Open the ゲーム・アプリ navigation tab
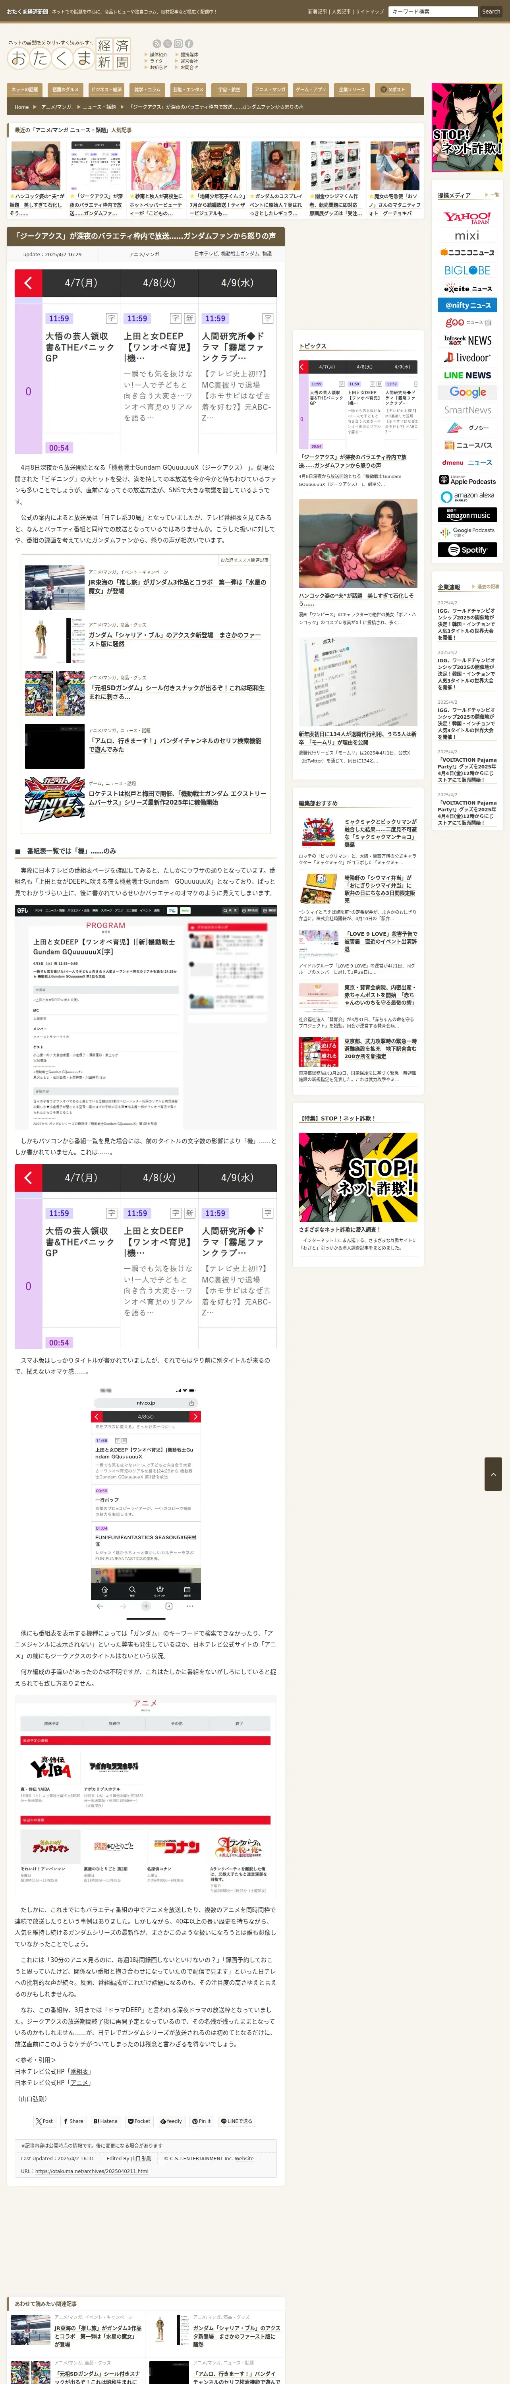This screenshot has width=510, height=2384. (x=311, y=90)
